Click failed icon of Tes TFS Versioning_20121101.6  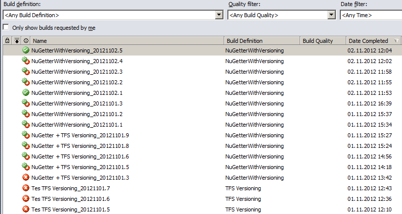(x=26, y=199)
